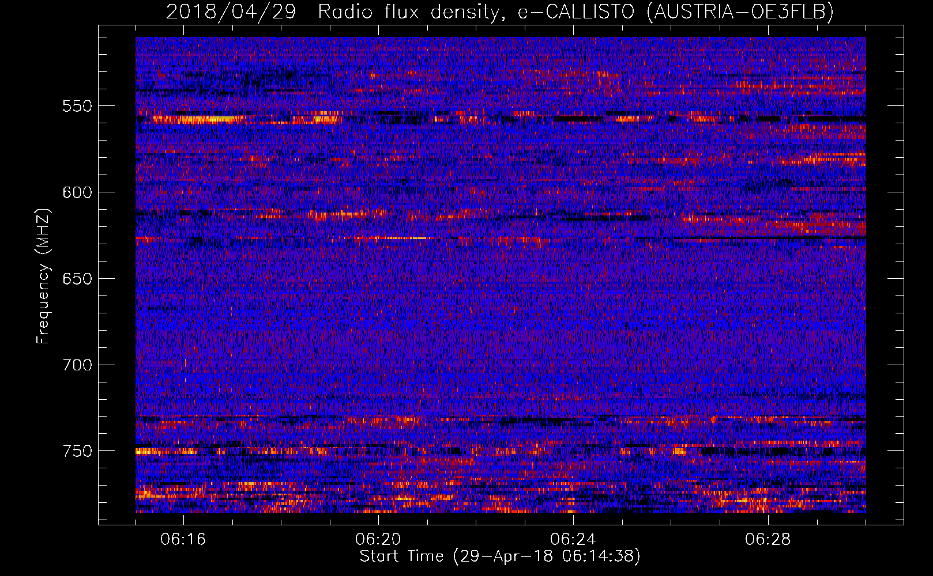This screenshot has width=933, height=576.
Task: Click the 750 frequency axis label
Action: [x=77, y=451]
